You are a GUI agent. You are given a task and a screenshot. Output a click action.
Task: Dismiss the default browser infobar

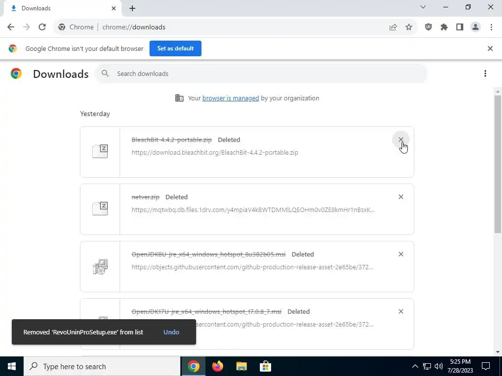(490, 48)
